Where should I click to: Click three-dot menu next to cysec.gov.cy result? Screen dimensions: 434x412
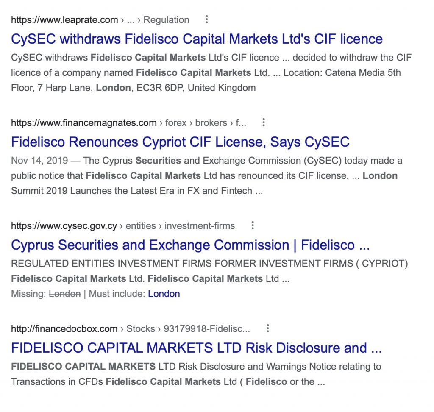click(x=253, y=225)
